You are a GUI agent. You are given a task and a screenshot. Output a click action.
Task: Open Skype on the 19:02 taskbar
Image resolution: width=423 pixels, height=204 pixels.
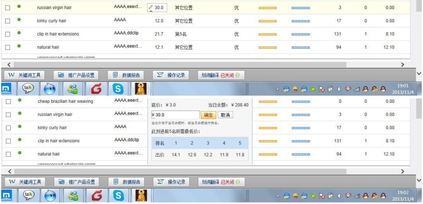(x=118, y=195)
